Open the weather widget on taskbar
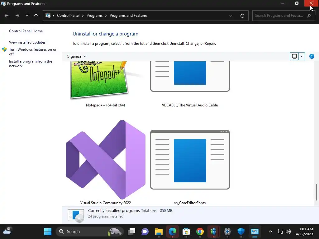Screen dimensions: 319x239 [7, 231]
